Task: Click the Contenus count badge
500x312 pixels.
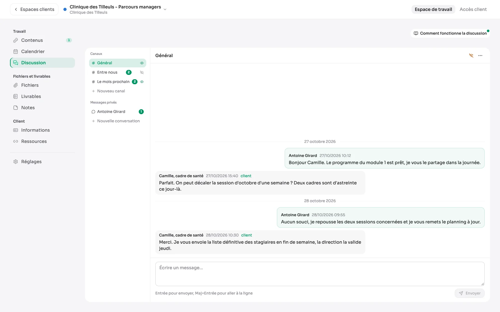Action: 69,40
